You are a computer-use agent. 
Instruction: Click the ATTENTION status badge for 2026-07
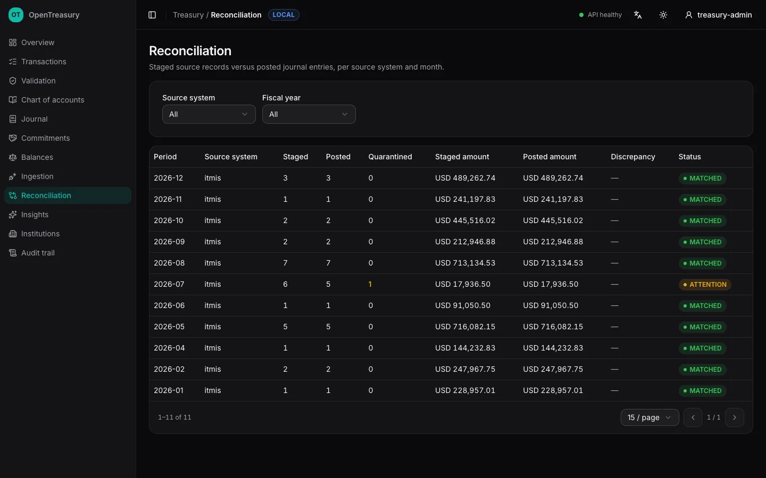pos(705,285)
